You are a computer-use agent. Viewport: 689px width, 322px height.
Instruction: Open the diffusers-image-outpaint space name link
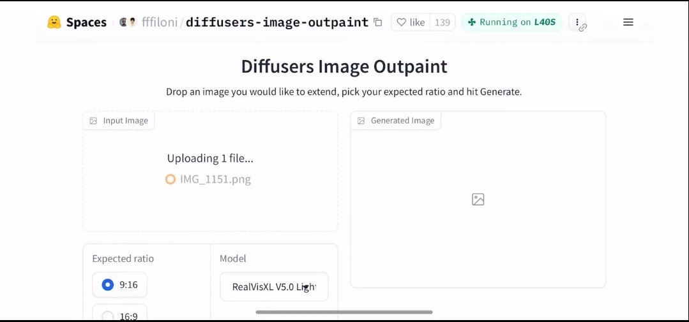277,22
